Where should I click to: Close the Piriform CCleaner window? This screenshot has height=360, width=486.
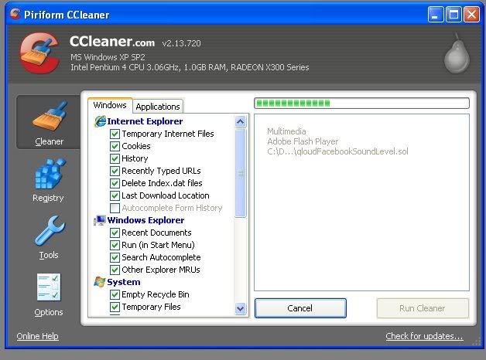472,14
